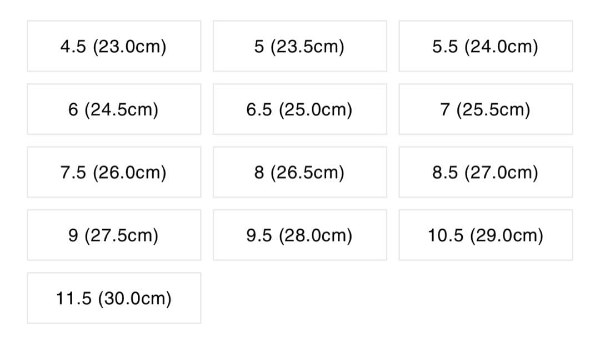The width and height of the screenshot is (600, 353).
Task: Choose size 8.5 (27.0cm)
Action: [485, 173]
